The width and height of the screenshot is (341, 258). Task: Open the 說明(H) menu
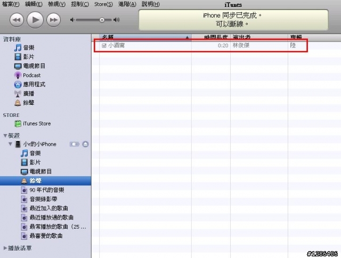(x=150, y=4)
